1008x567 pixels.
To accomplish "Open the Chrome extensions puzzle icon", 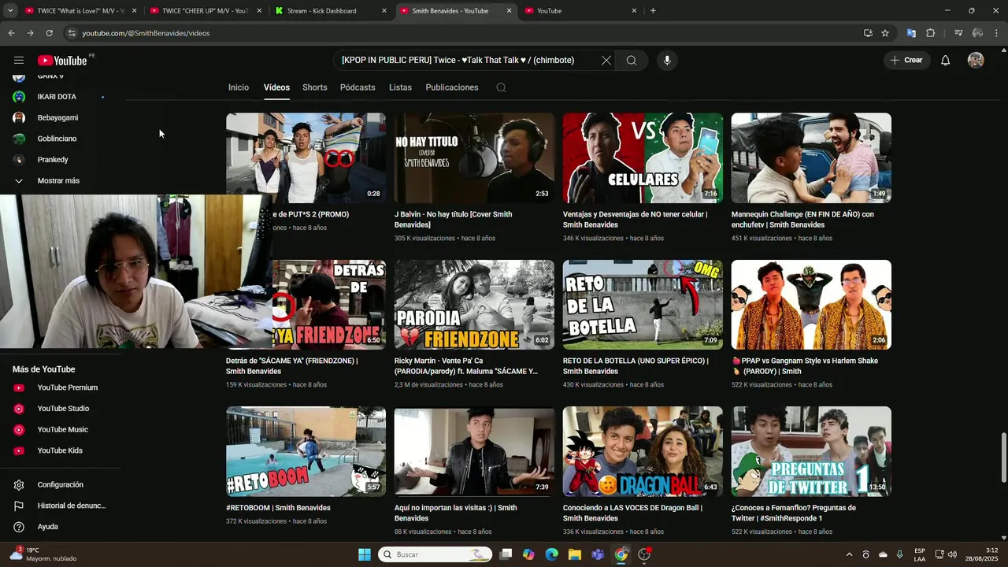I will [931, 33].
